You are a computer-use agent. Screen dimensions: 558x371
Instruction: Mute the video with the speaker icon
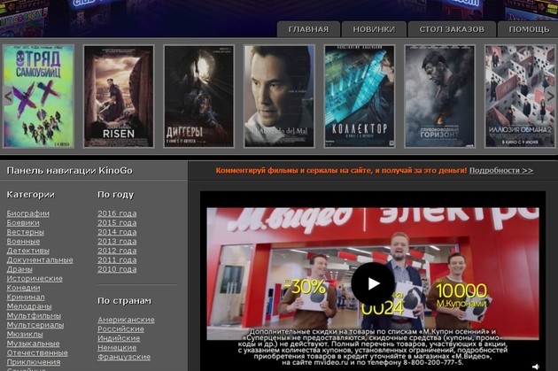(534, 366)
